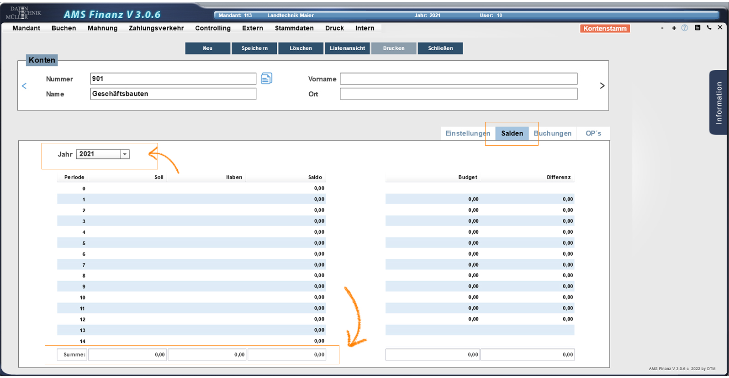
Task: Expand the Information side panel
Action: (x=718, y=103)
